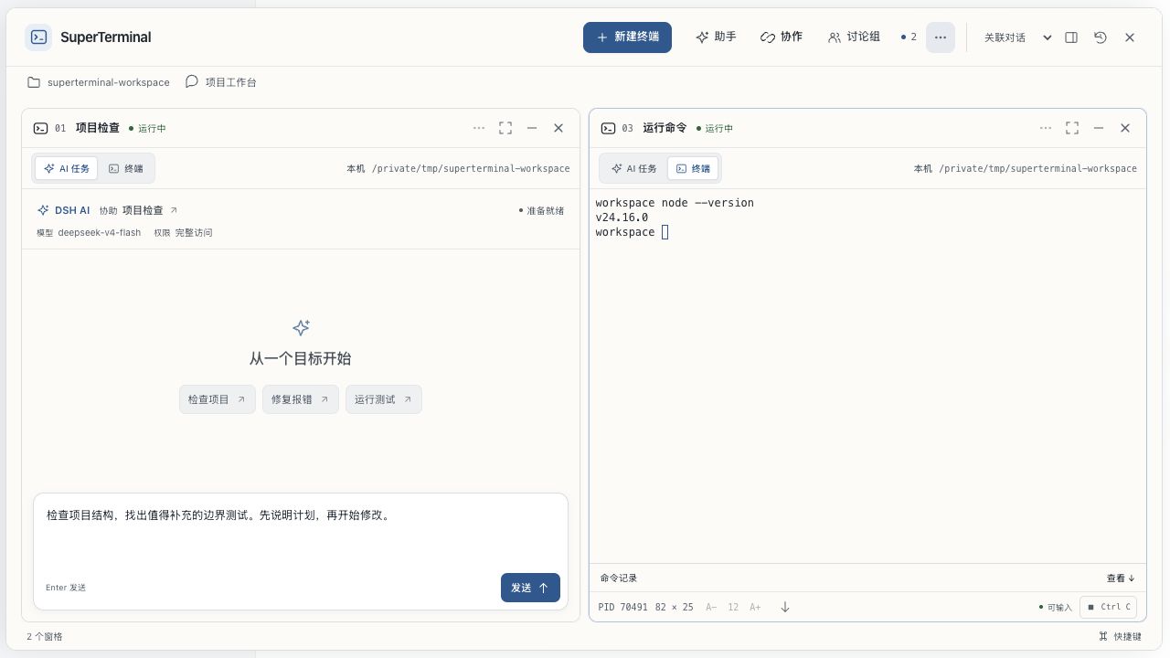Switch to AI 任务 tab in 项目检查 pane
1170x658 pixels.
pos(67,168)
